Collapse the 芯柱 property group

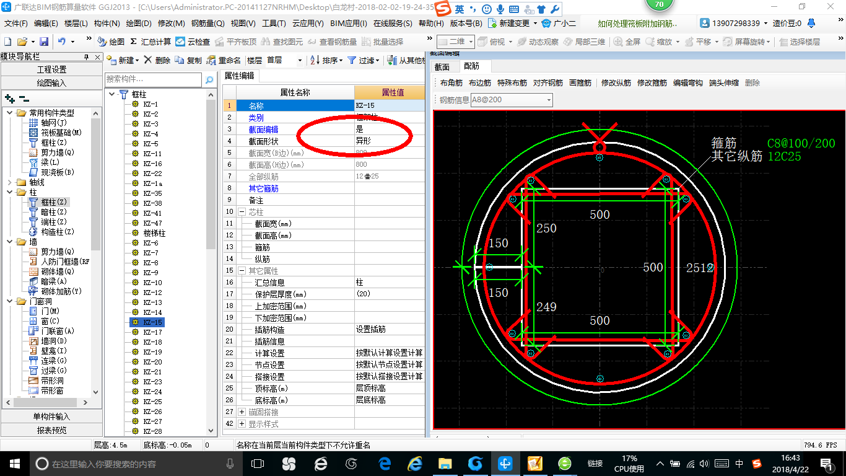click(x=242, y=212)
